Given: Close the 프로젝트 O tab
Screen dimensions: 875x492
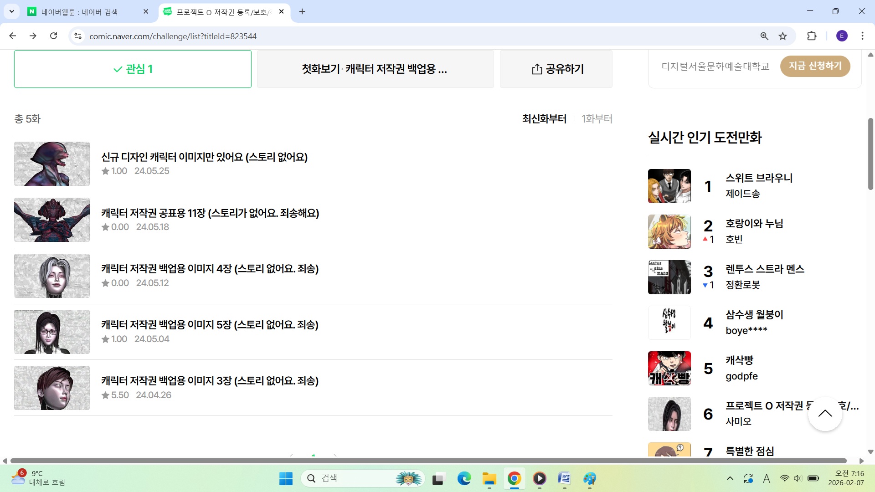Looking at the screenshot, I should coord(281,11).
